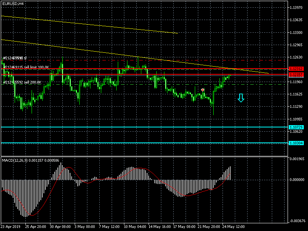Click the -0.003676 MACD scale value
Image resolution: width=308 pixels, height=231 pixels.
(297, 221)
